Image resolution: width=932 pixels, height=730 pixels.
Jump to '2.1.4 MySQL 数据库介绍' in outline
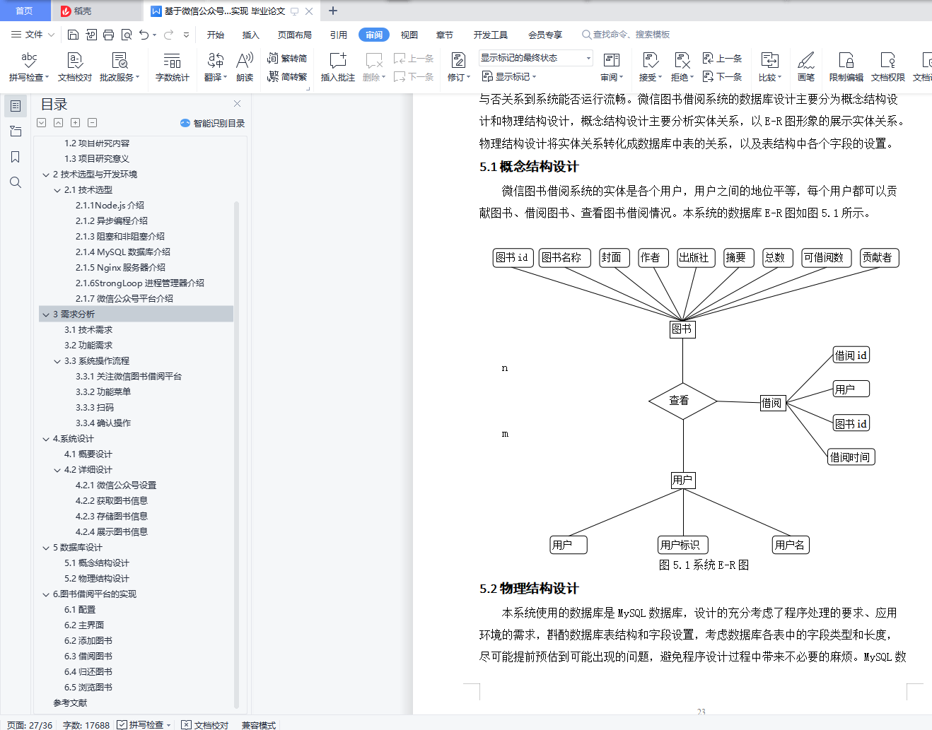coord(123,252)
